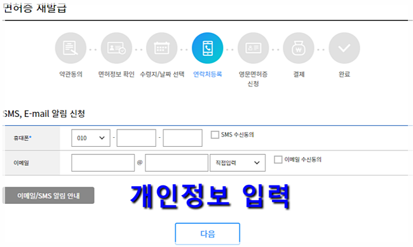The image size is (413, 247).
Task: Click the 휴대폰 field label
Action: click(x=22, y=138)
